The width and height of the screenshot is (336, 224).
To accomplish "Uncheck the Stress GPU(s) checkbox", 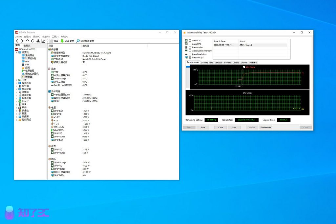I will pyautogui.click(x=190, y=58).
